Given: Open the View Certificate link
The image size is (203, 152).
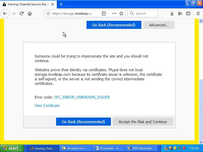Looking at the screenshot, I should click(x=47, y=106).
